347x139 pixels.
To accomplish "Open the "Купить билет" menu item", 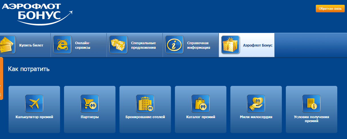I will (31, 45).
